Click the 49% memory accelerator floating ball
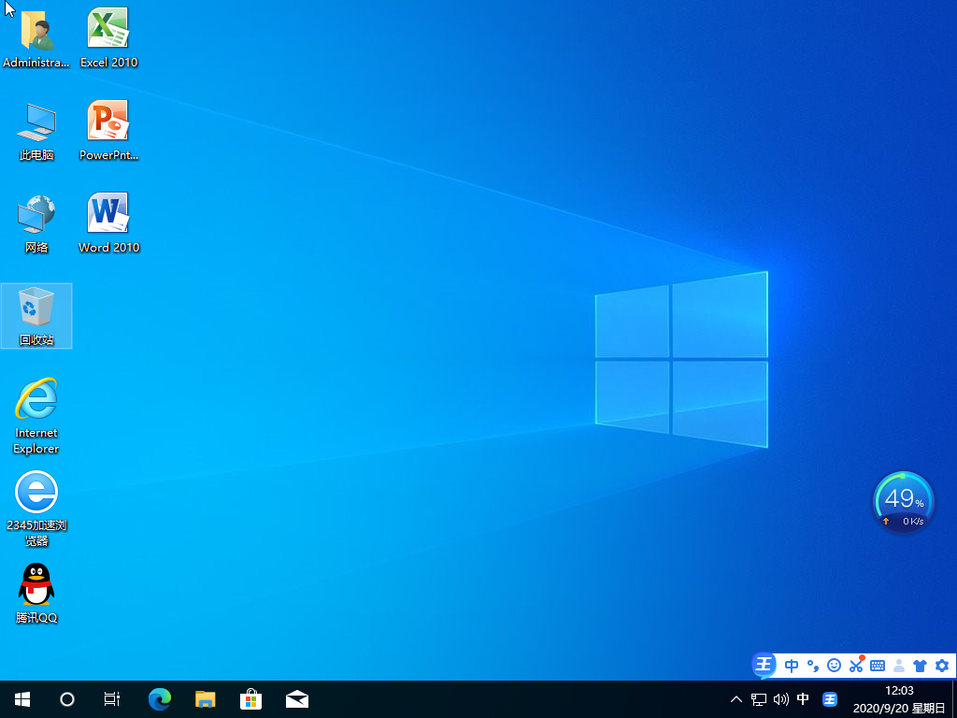The height and width of the screenshot is (718, 957). coord(904,502)
